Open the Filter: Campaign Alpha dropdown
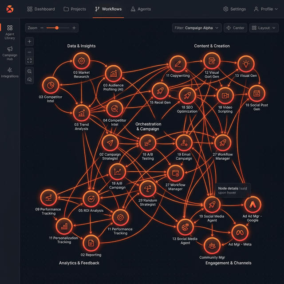This screenshot has width=284, height=284. [197, 28]
